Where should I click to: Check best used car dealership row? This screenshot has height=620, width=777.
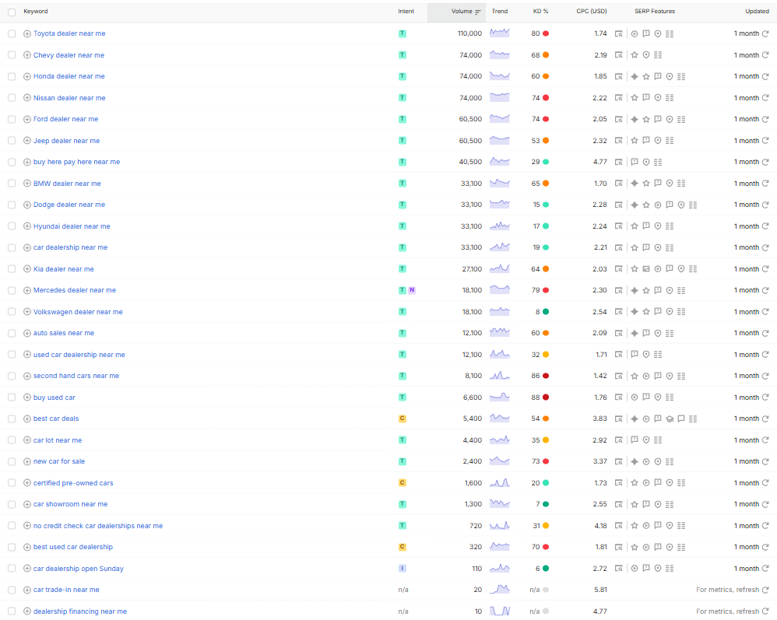(x=12, y=547)
